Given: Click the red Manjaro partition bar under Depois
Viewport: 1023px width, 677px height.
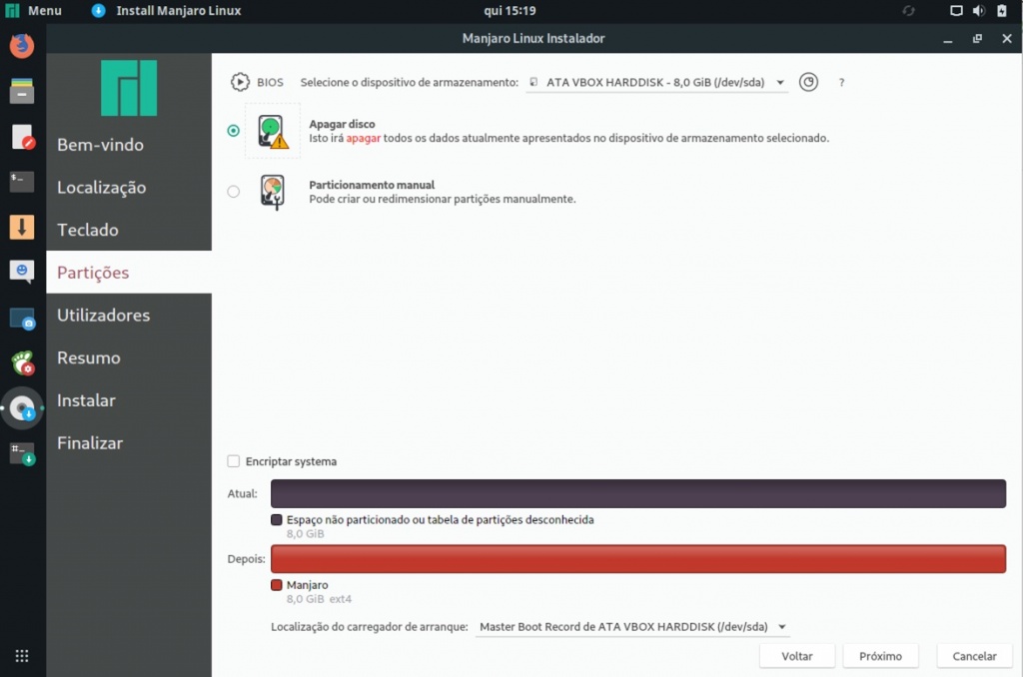Looking at the screenshot, I should point(637,559).
